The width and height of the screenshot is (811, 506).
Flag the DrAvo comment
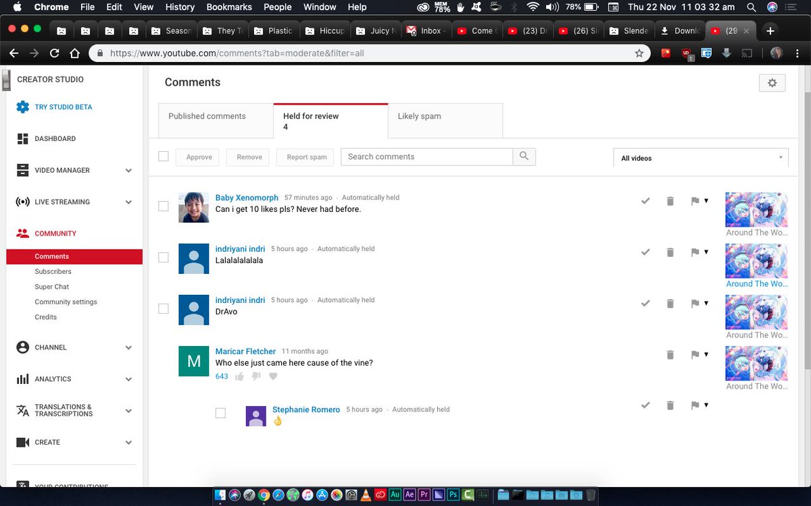(695, 304)
